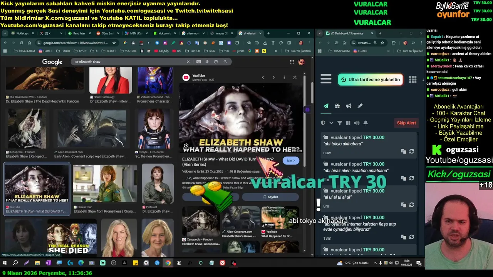
Task: Mute alert sounds with the speaker icon
Action: (x=357, y=123)
